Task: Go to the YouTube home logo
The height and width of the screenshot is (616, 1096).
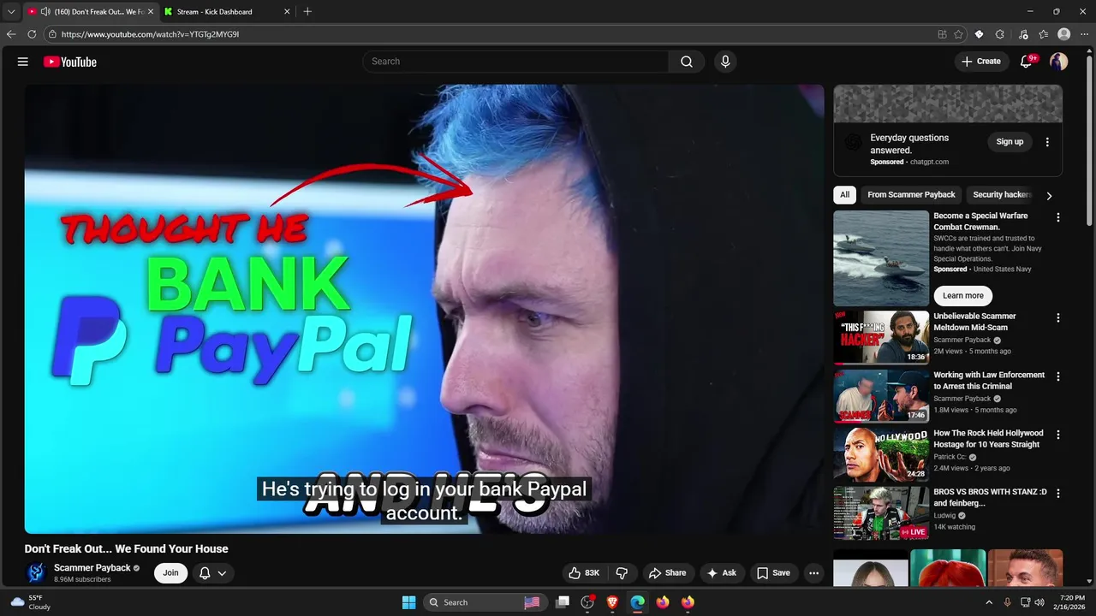Action: pyautogui.click(x=70, y=62)
